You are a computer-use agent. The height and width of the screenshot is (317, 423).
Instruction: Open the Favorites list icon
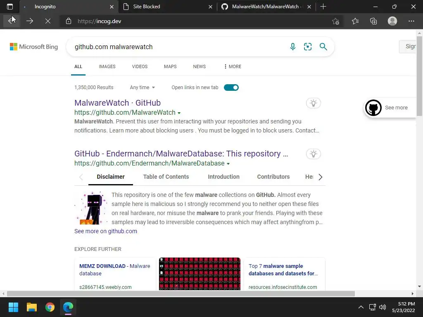pyautogui.click(x=355, y=21)
